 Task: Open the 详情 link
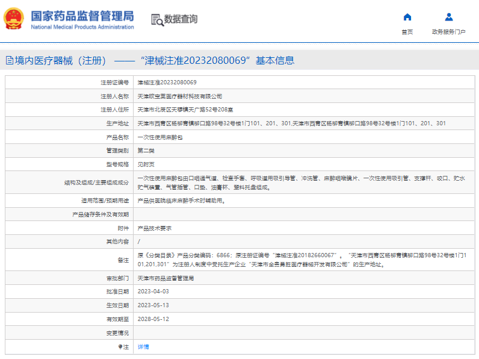pyautogui.click(x=143, y=347)
